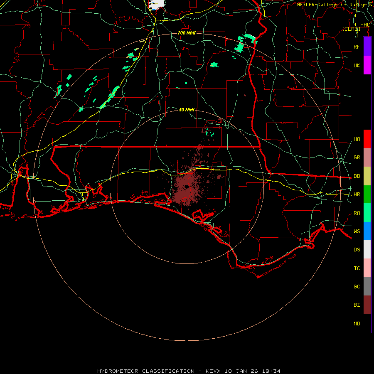Image resolution: width=374 pixels, height=374 pixels.
Task: Click the red HA legend swatch
Action: (x=367, y=139)
